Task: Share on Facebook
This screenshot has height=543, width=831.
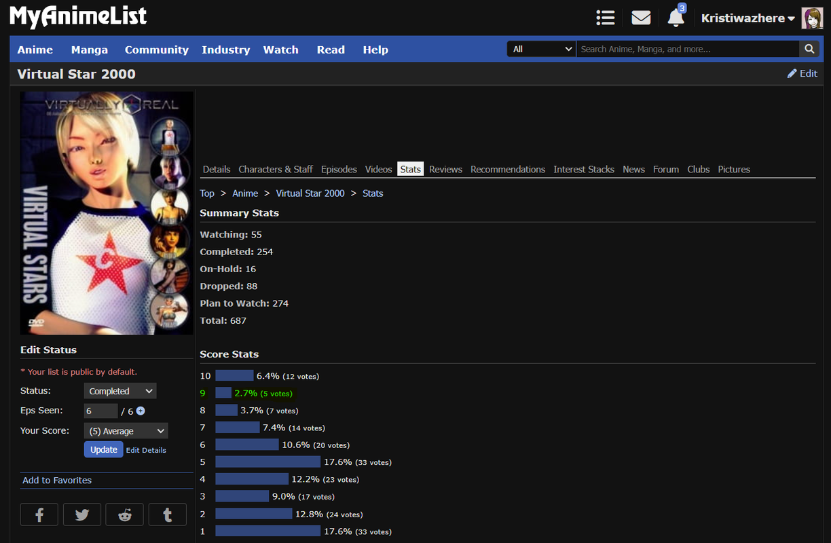Action: point(39,514)
